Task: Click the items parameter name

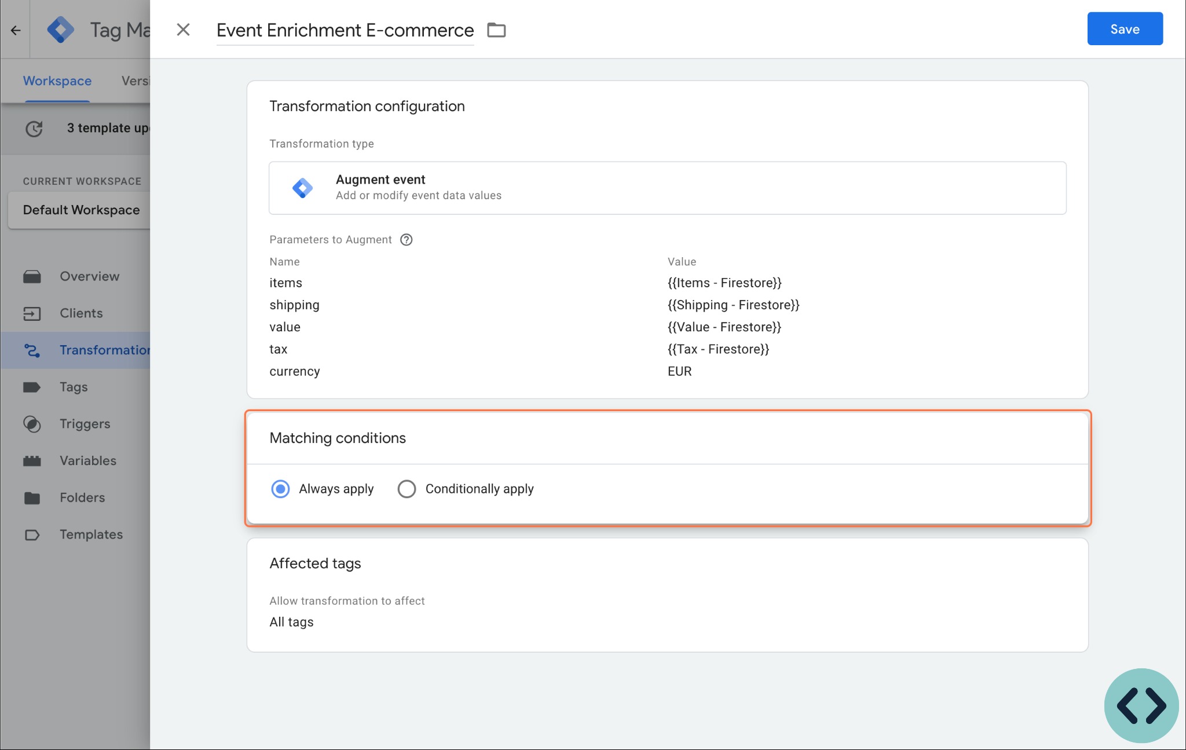Action: (x=285, y=283)
